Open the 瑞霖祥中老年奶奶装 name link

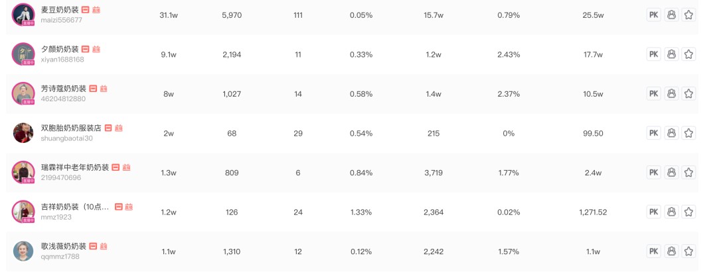pyautogui.click(x=75, y=167)
